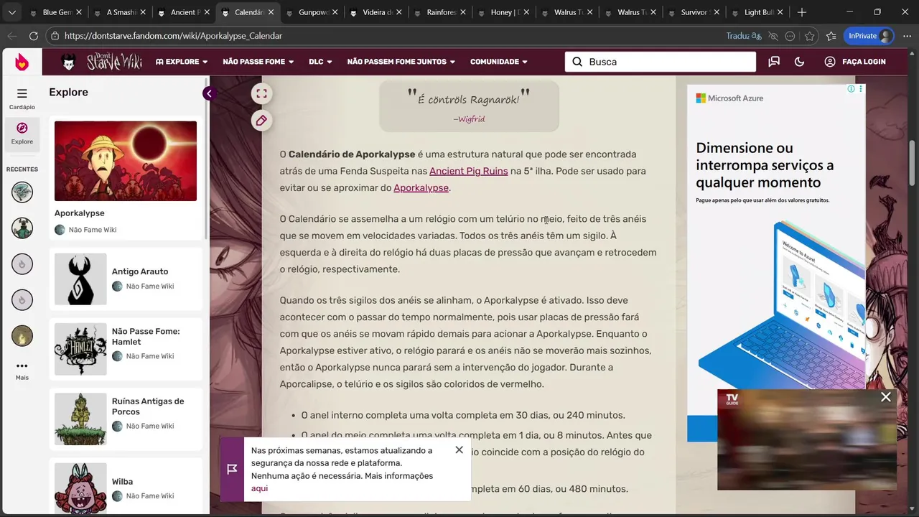
Task: Open Ruínas Antigas de Porcos card
Action: 126,419
